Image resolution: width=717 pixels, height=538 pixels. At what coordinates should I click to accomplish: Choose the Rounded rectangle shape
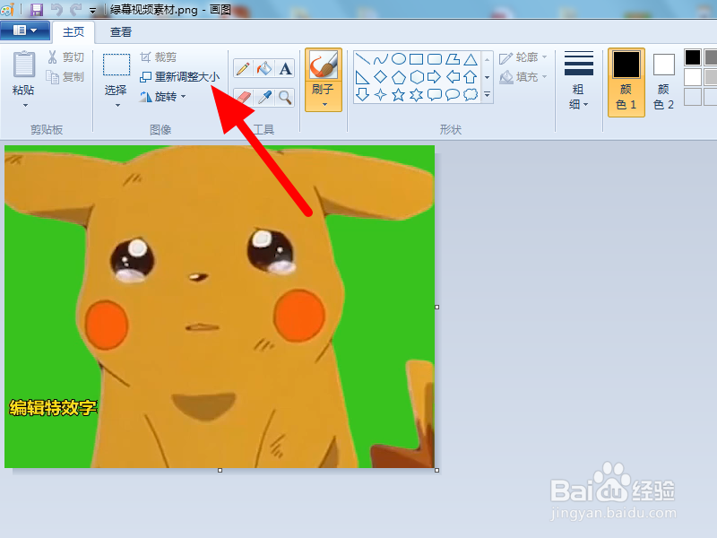(435, 59)
